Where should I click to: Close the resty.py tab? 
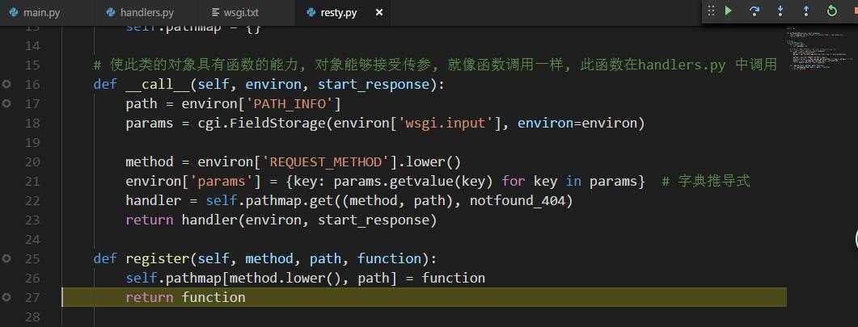click(380, 13)
